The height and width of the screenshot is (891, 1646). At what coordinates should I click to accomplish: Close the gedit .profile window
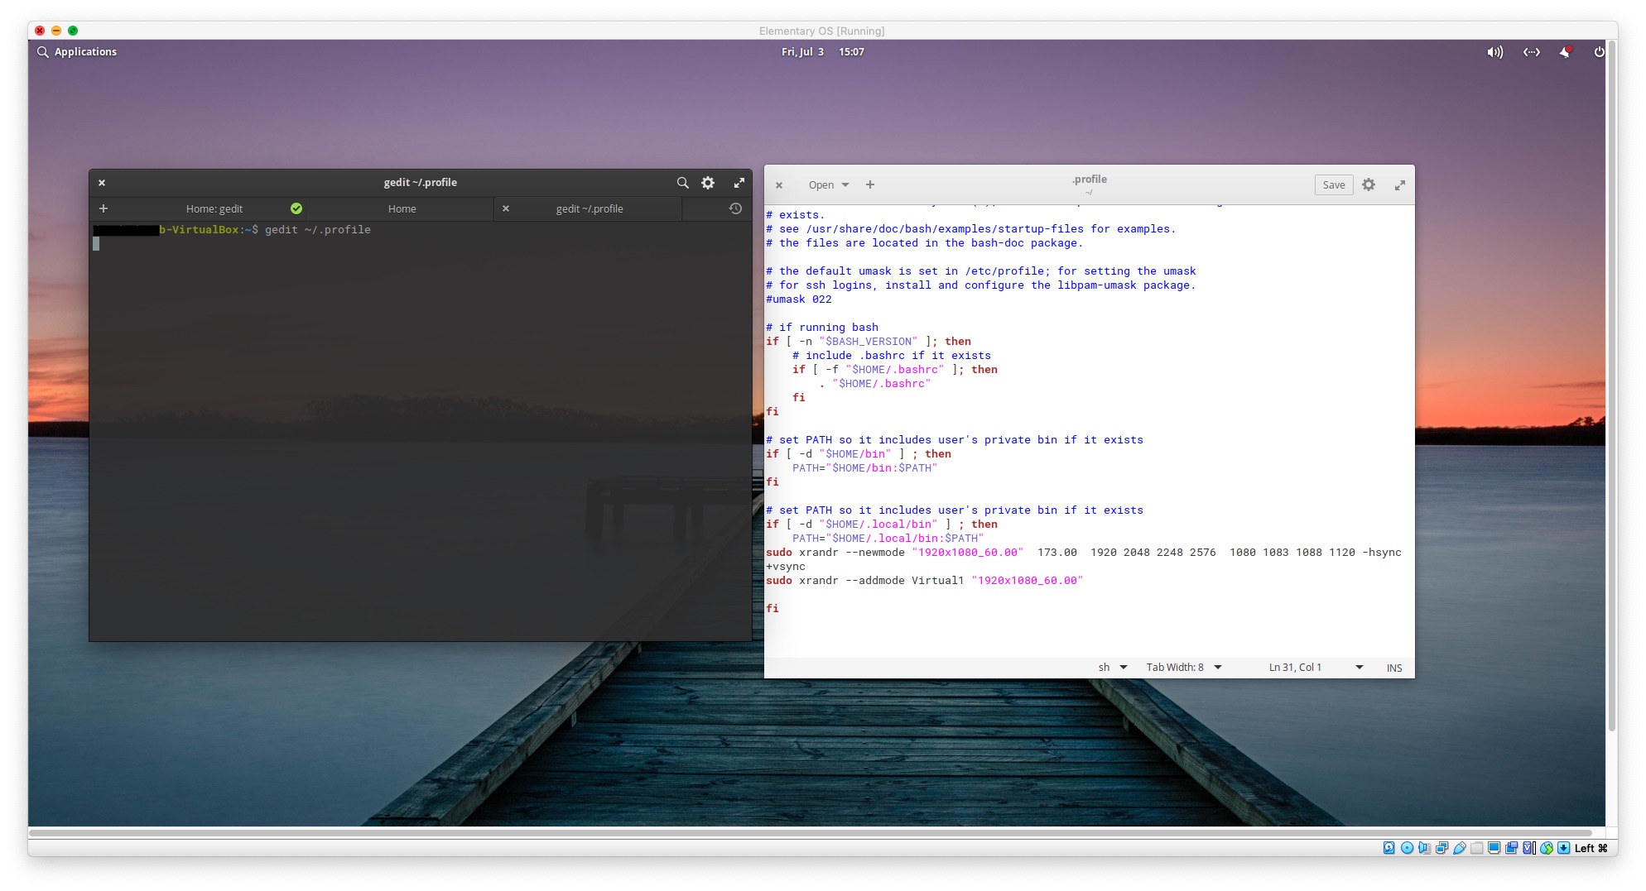[x=779, y=185]
